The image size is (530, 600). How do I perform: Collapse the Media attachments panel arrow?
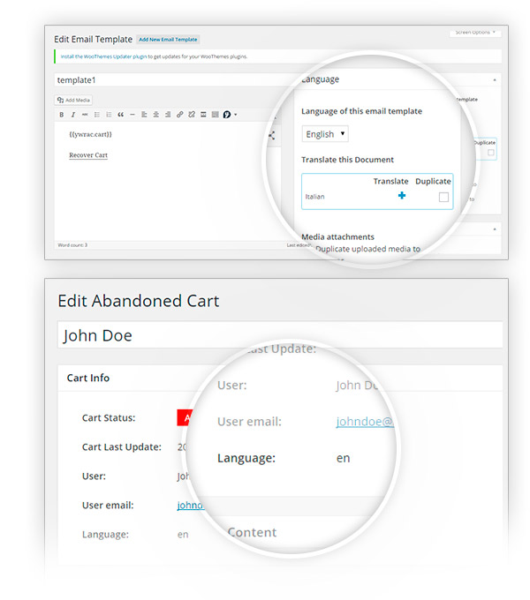pos(495,229)
